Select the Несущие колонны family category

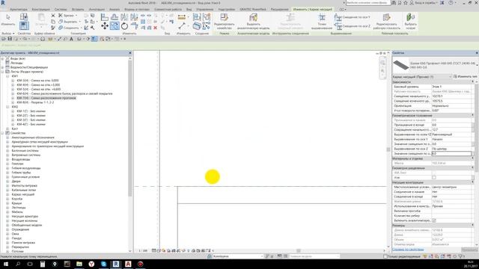[x=25, y=220]
